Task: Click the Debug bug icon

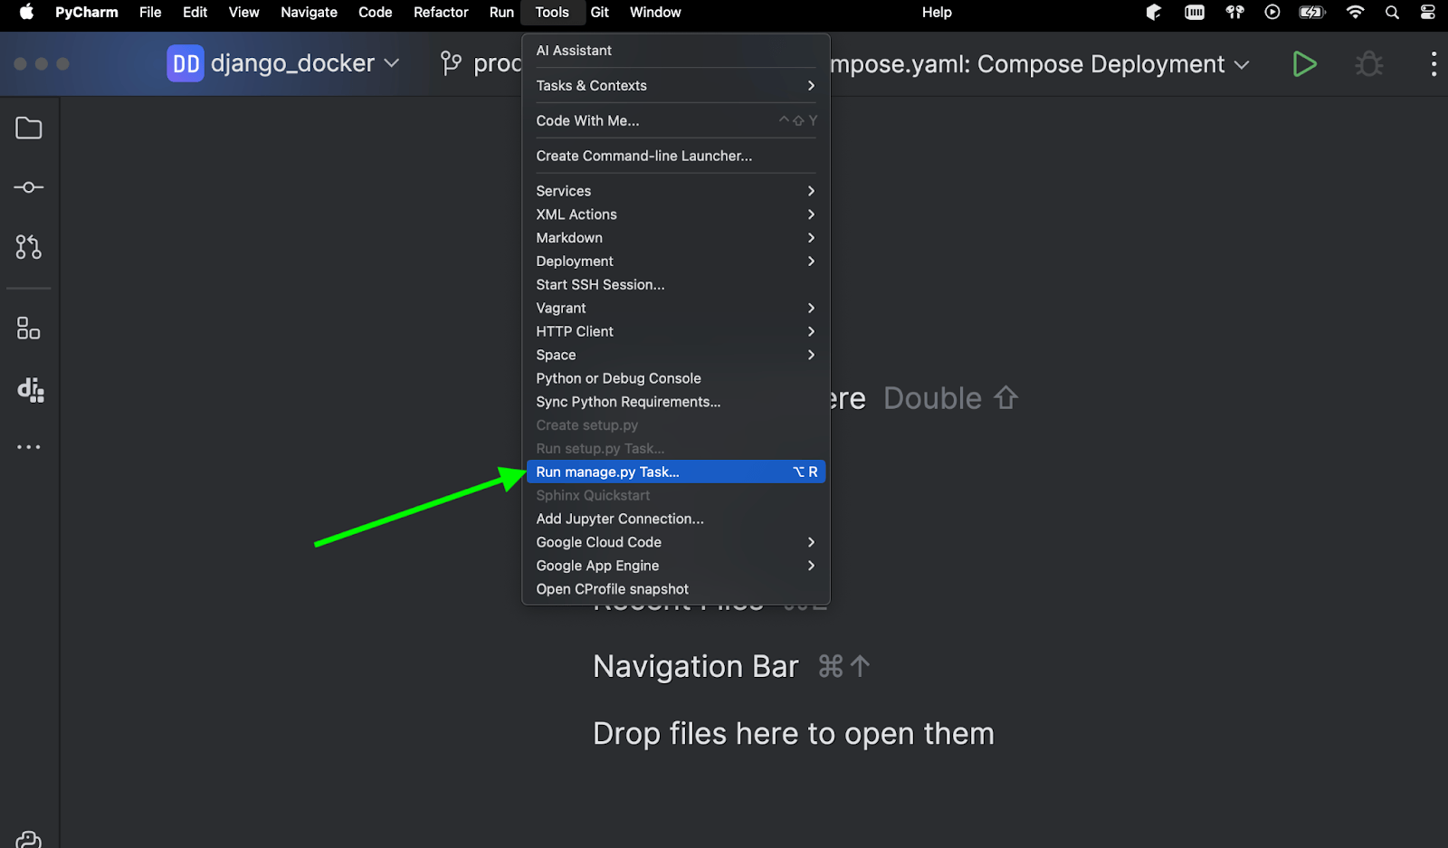Action: 1368,64
